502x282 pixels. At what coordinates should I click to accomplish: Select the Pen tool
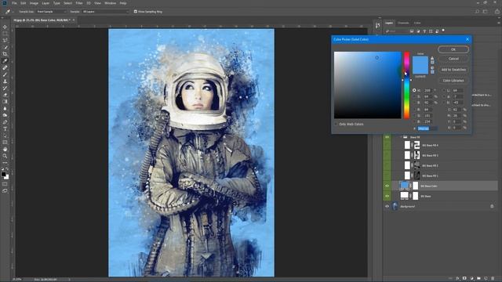pos(5,122)
